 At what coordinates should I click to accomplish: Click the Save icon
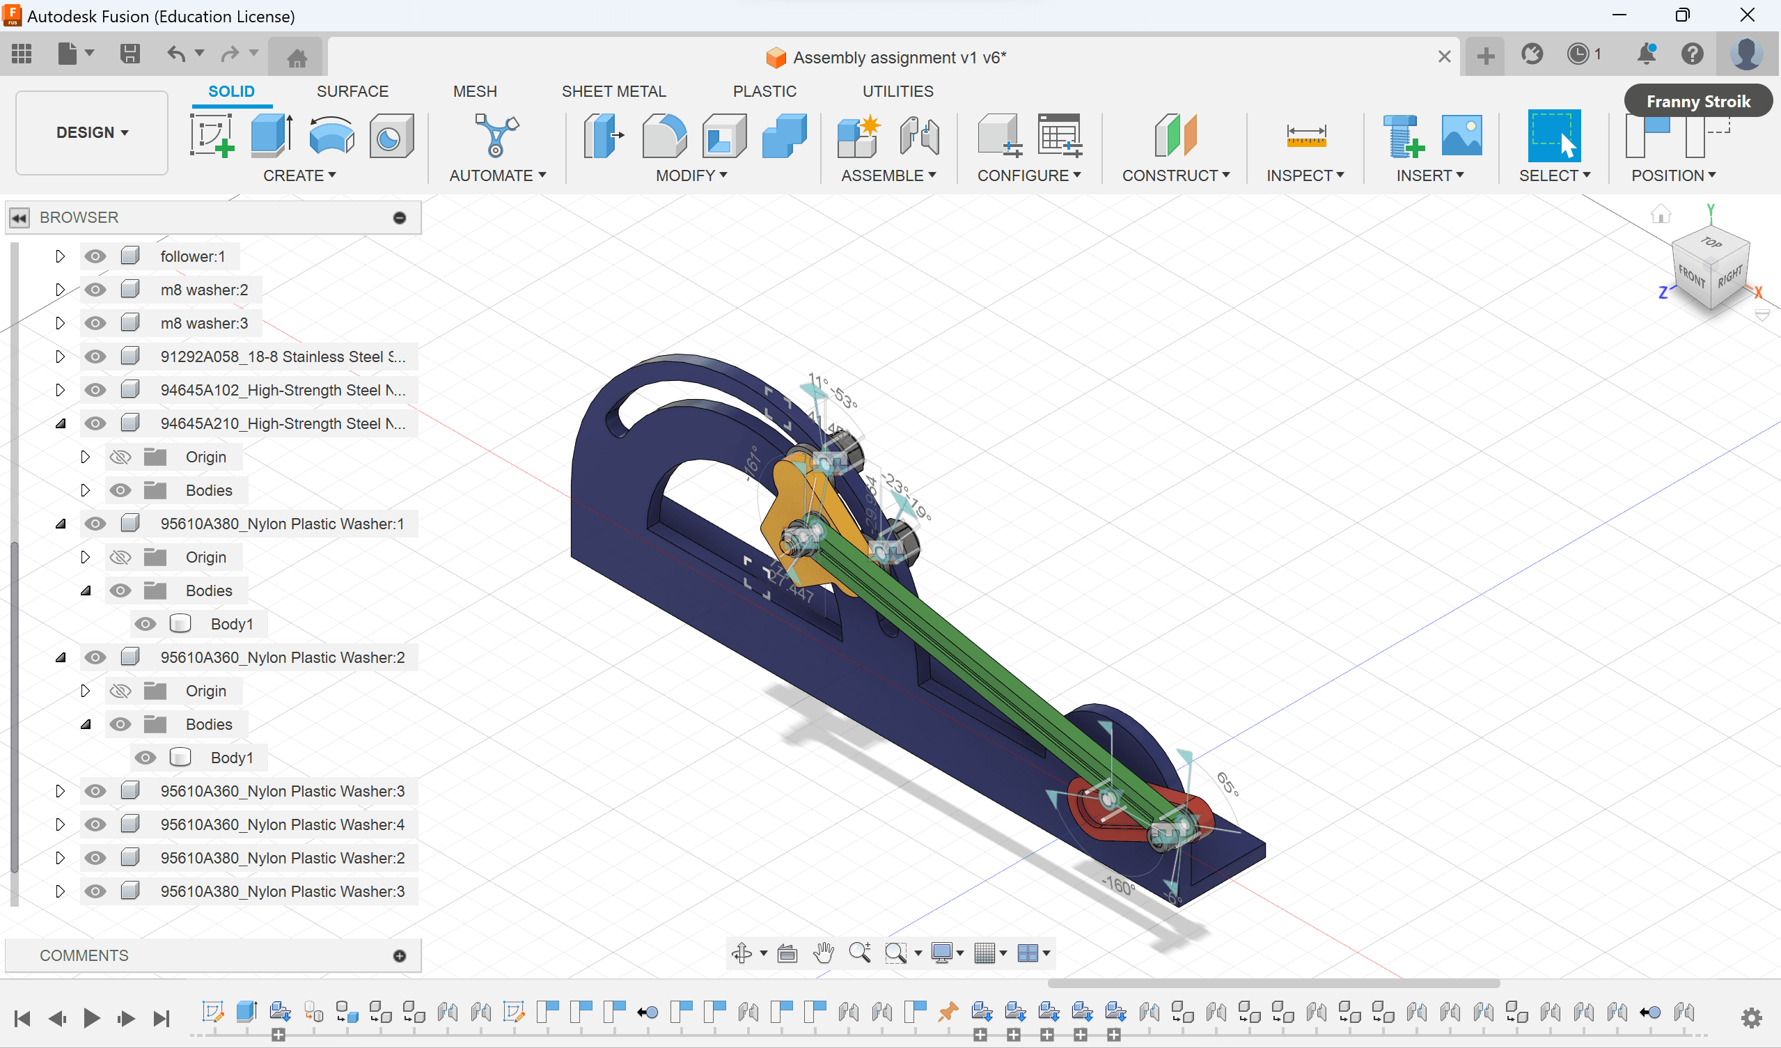click(130, 54)
